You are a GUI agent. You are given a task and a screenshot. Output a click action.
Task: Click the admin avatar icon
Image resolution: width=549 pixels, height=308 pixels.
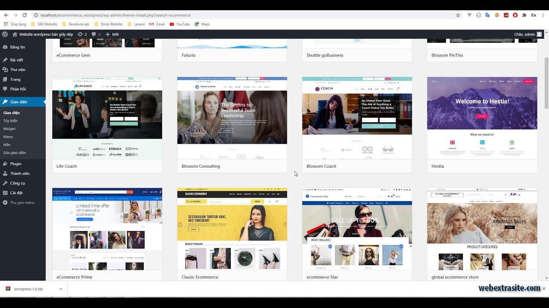pos(539,34)
